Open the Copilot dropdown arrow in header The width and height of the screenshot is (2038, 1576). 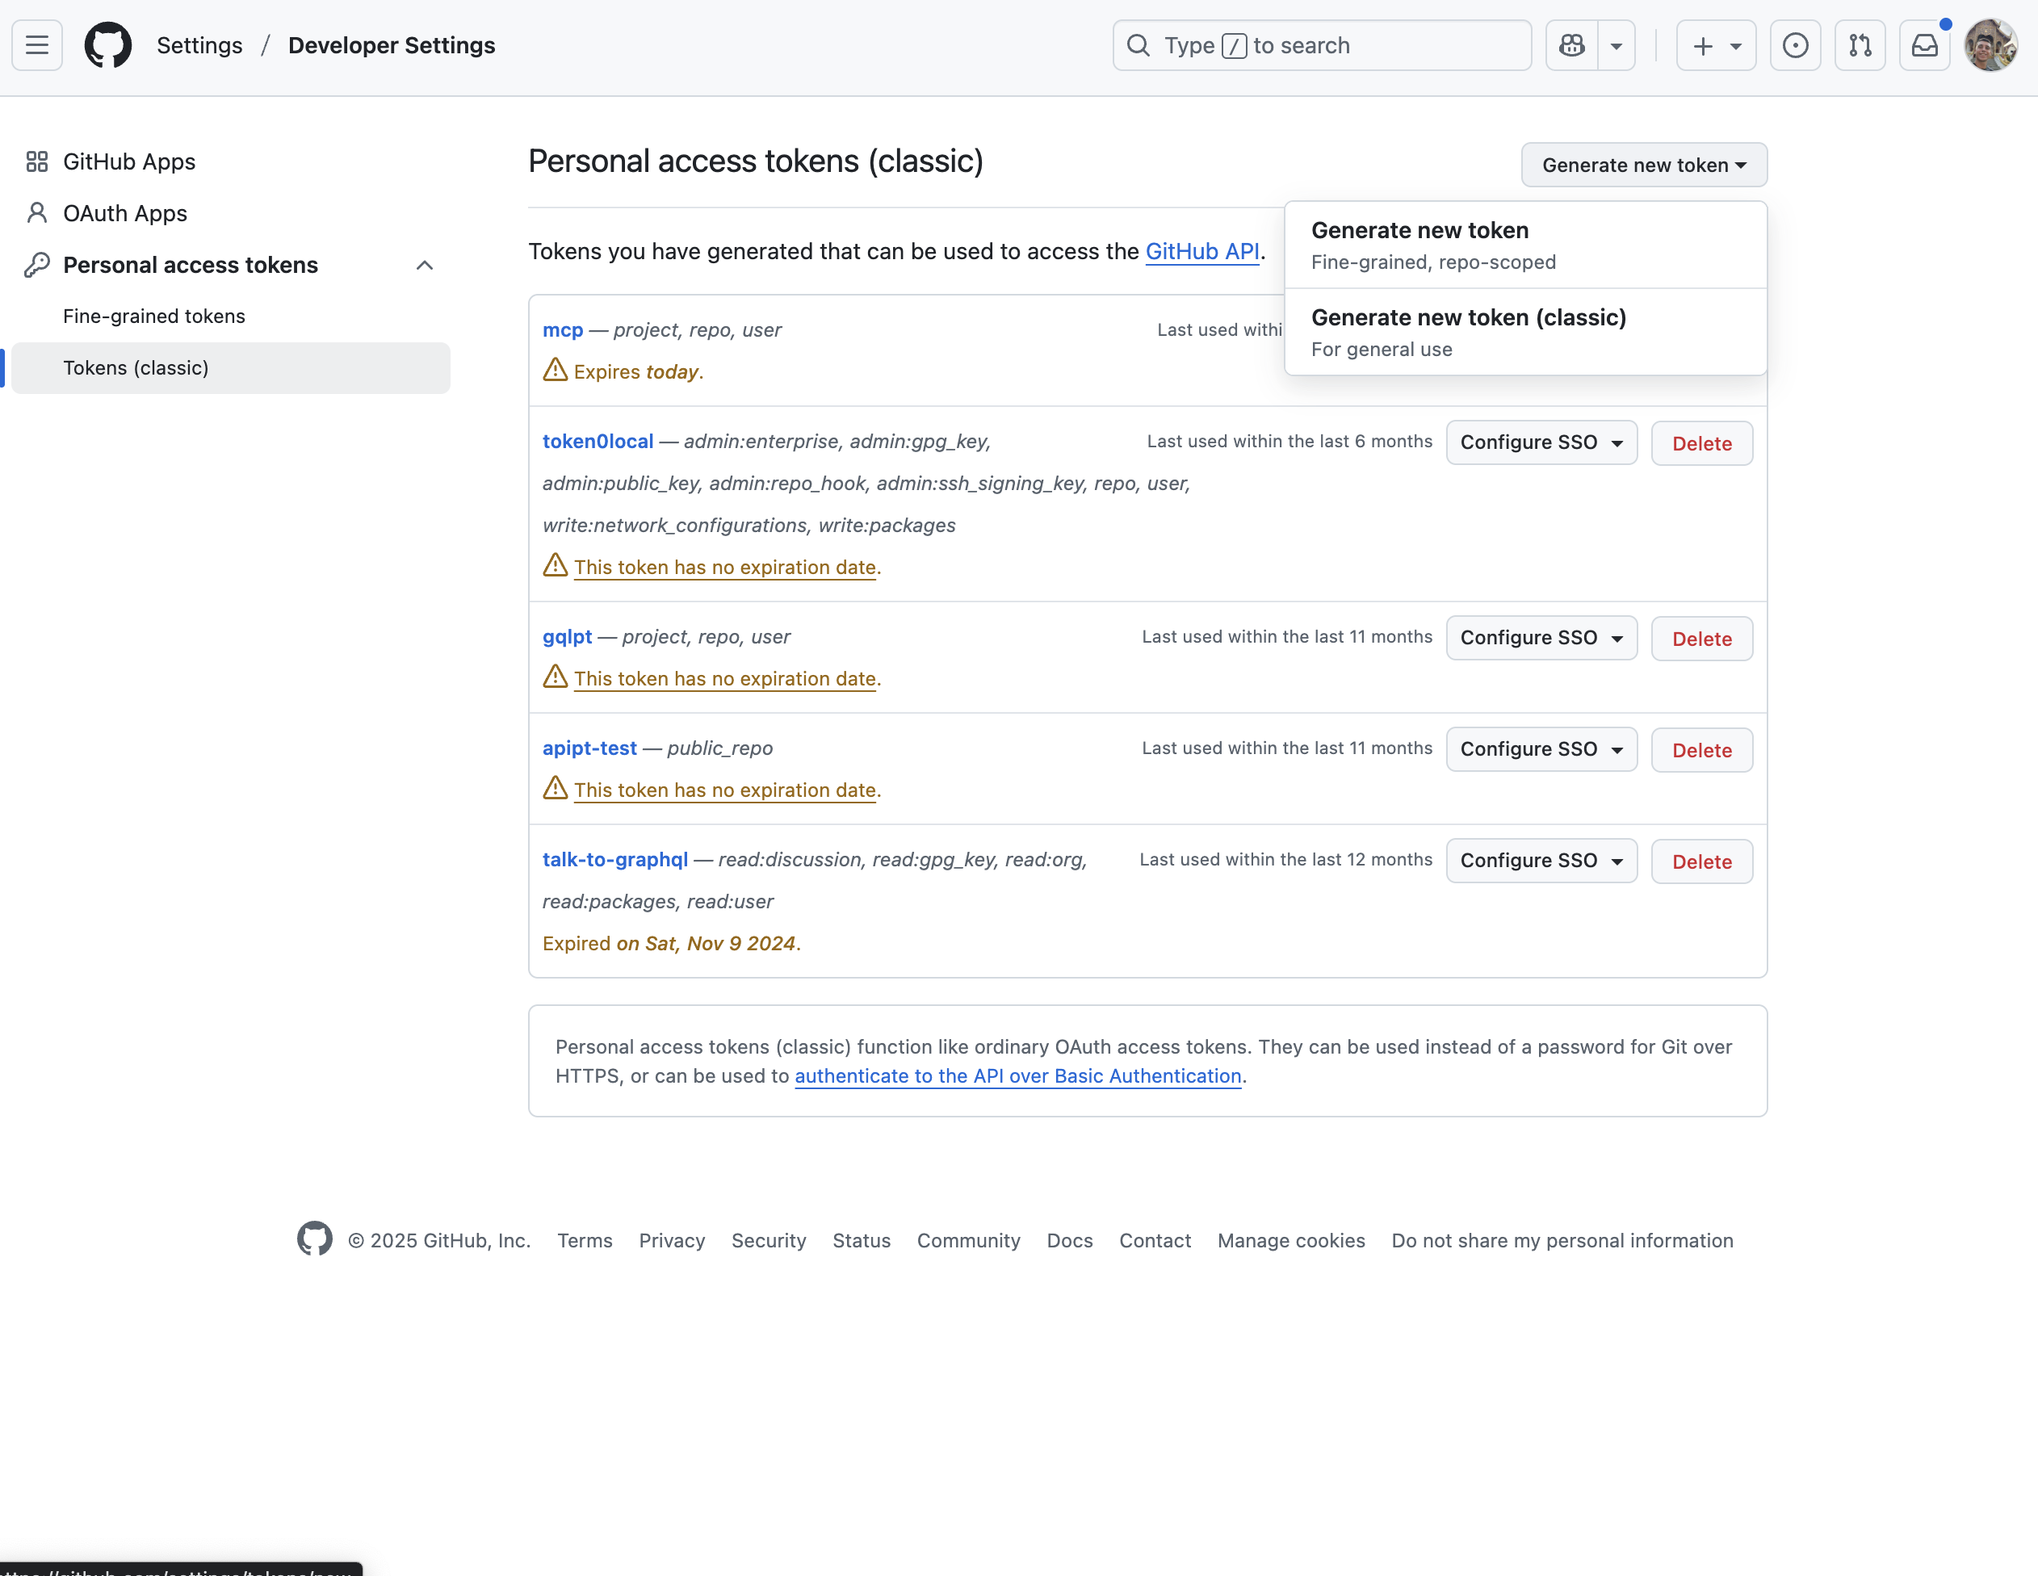point(1617,44)
